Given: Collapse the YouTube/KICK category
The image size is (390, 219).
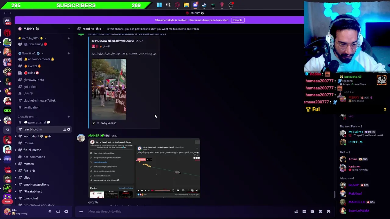Looking at the screenshot, I should point(32,38).
